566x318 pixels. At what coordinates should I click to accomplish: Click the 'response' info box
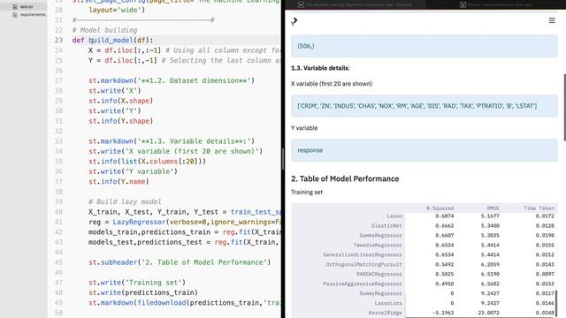pyautogui.click(x=424, y=150)
